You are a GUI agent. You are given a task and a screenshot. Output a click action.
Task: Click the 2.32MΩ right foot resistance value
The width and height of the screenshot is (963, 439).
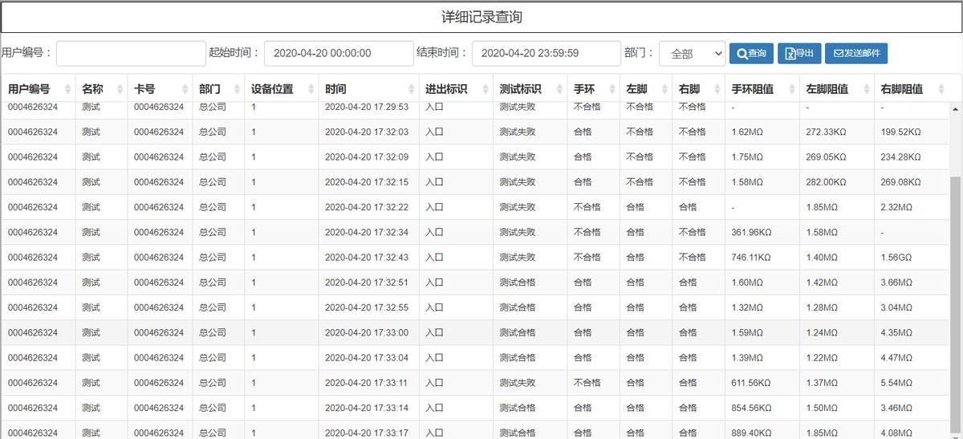click(896, 207)
